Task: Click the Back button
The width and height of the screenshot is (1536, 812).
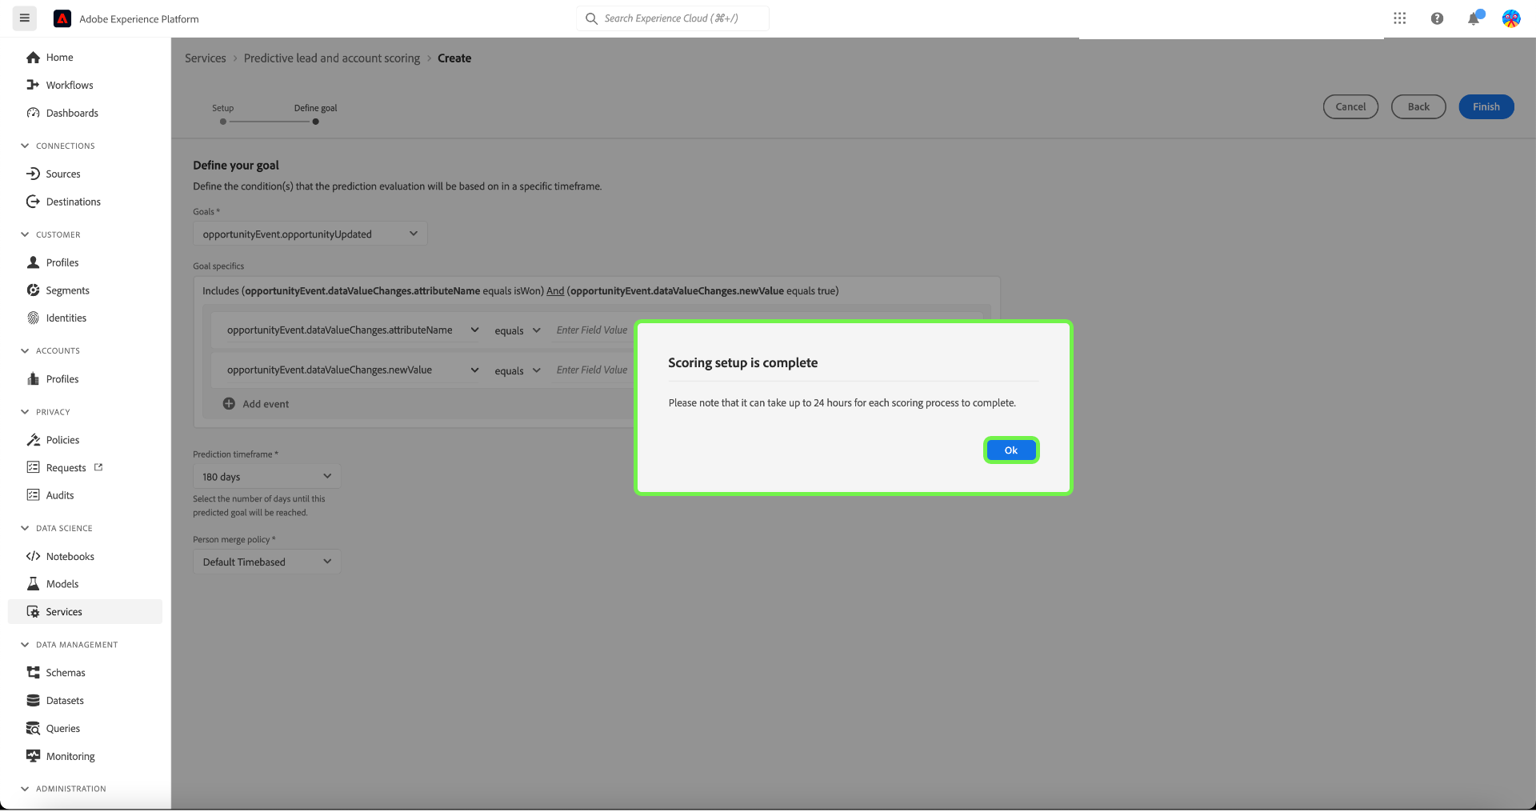Action: (x=1418, y=107)
